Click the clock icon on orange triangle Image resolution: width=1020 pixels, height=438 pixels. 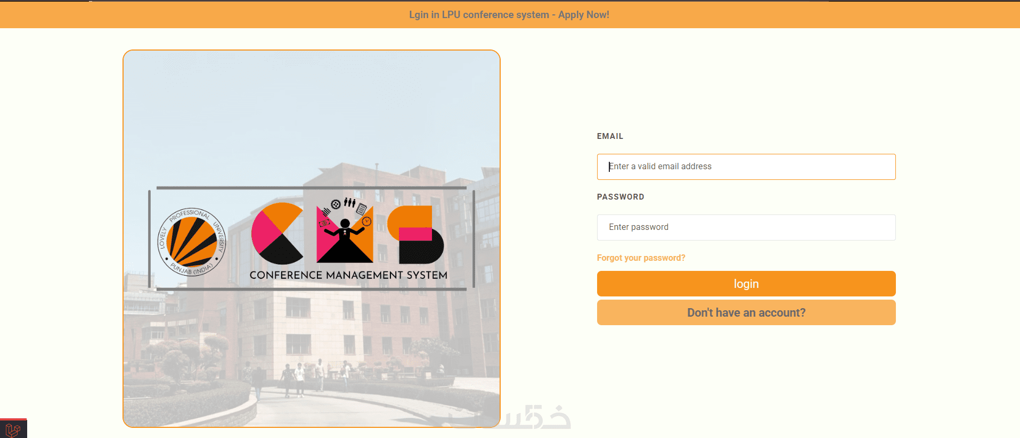366,221
